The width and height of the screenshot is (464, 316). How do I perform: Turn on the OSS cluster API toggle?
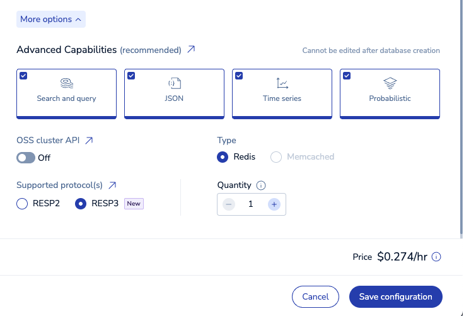click(x=26, y=158)
